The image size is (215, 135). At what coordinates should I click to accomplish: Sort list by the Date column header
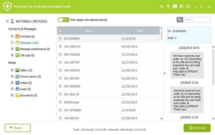coord(139,30)
